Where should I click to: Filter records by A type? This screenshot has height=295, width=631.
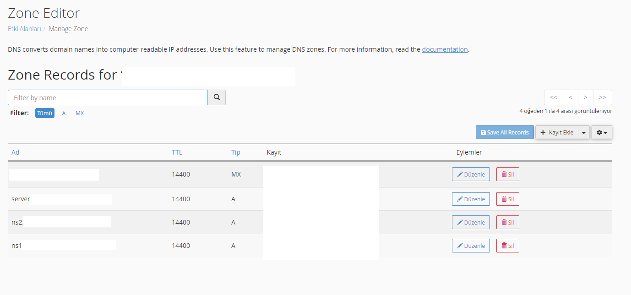point(64,113)
